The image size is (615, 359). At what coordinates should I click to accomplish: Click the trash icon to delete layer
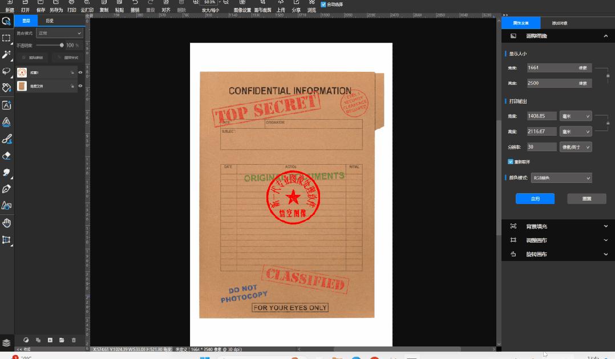74,340
